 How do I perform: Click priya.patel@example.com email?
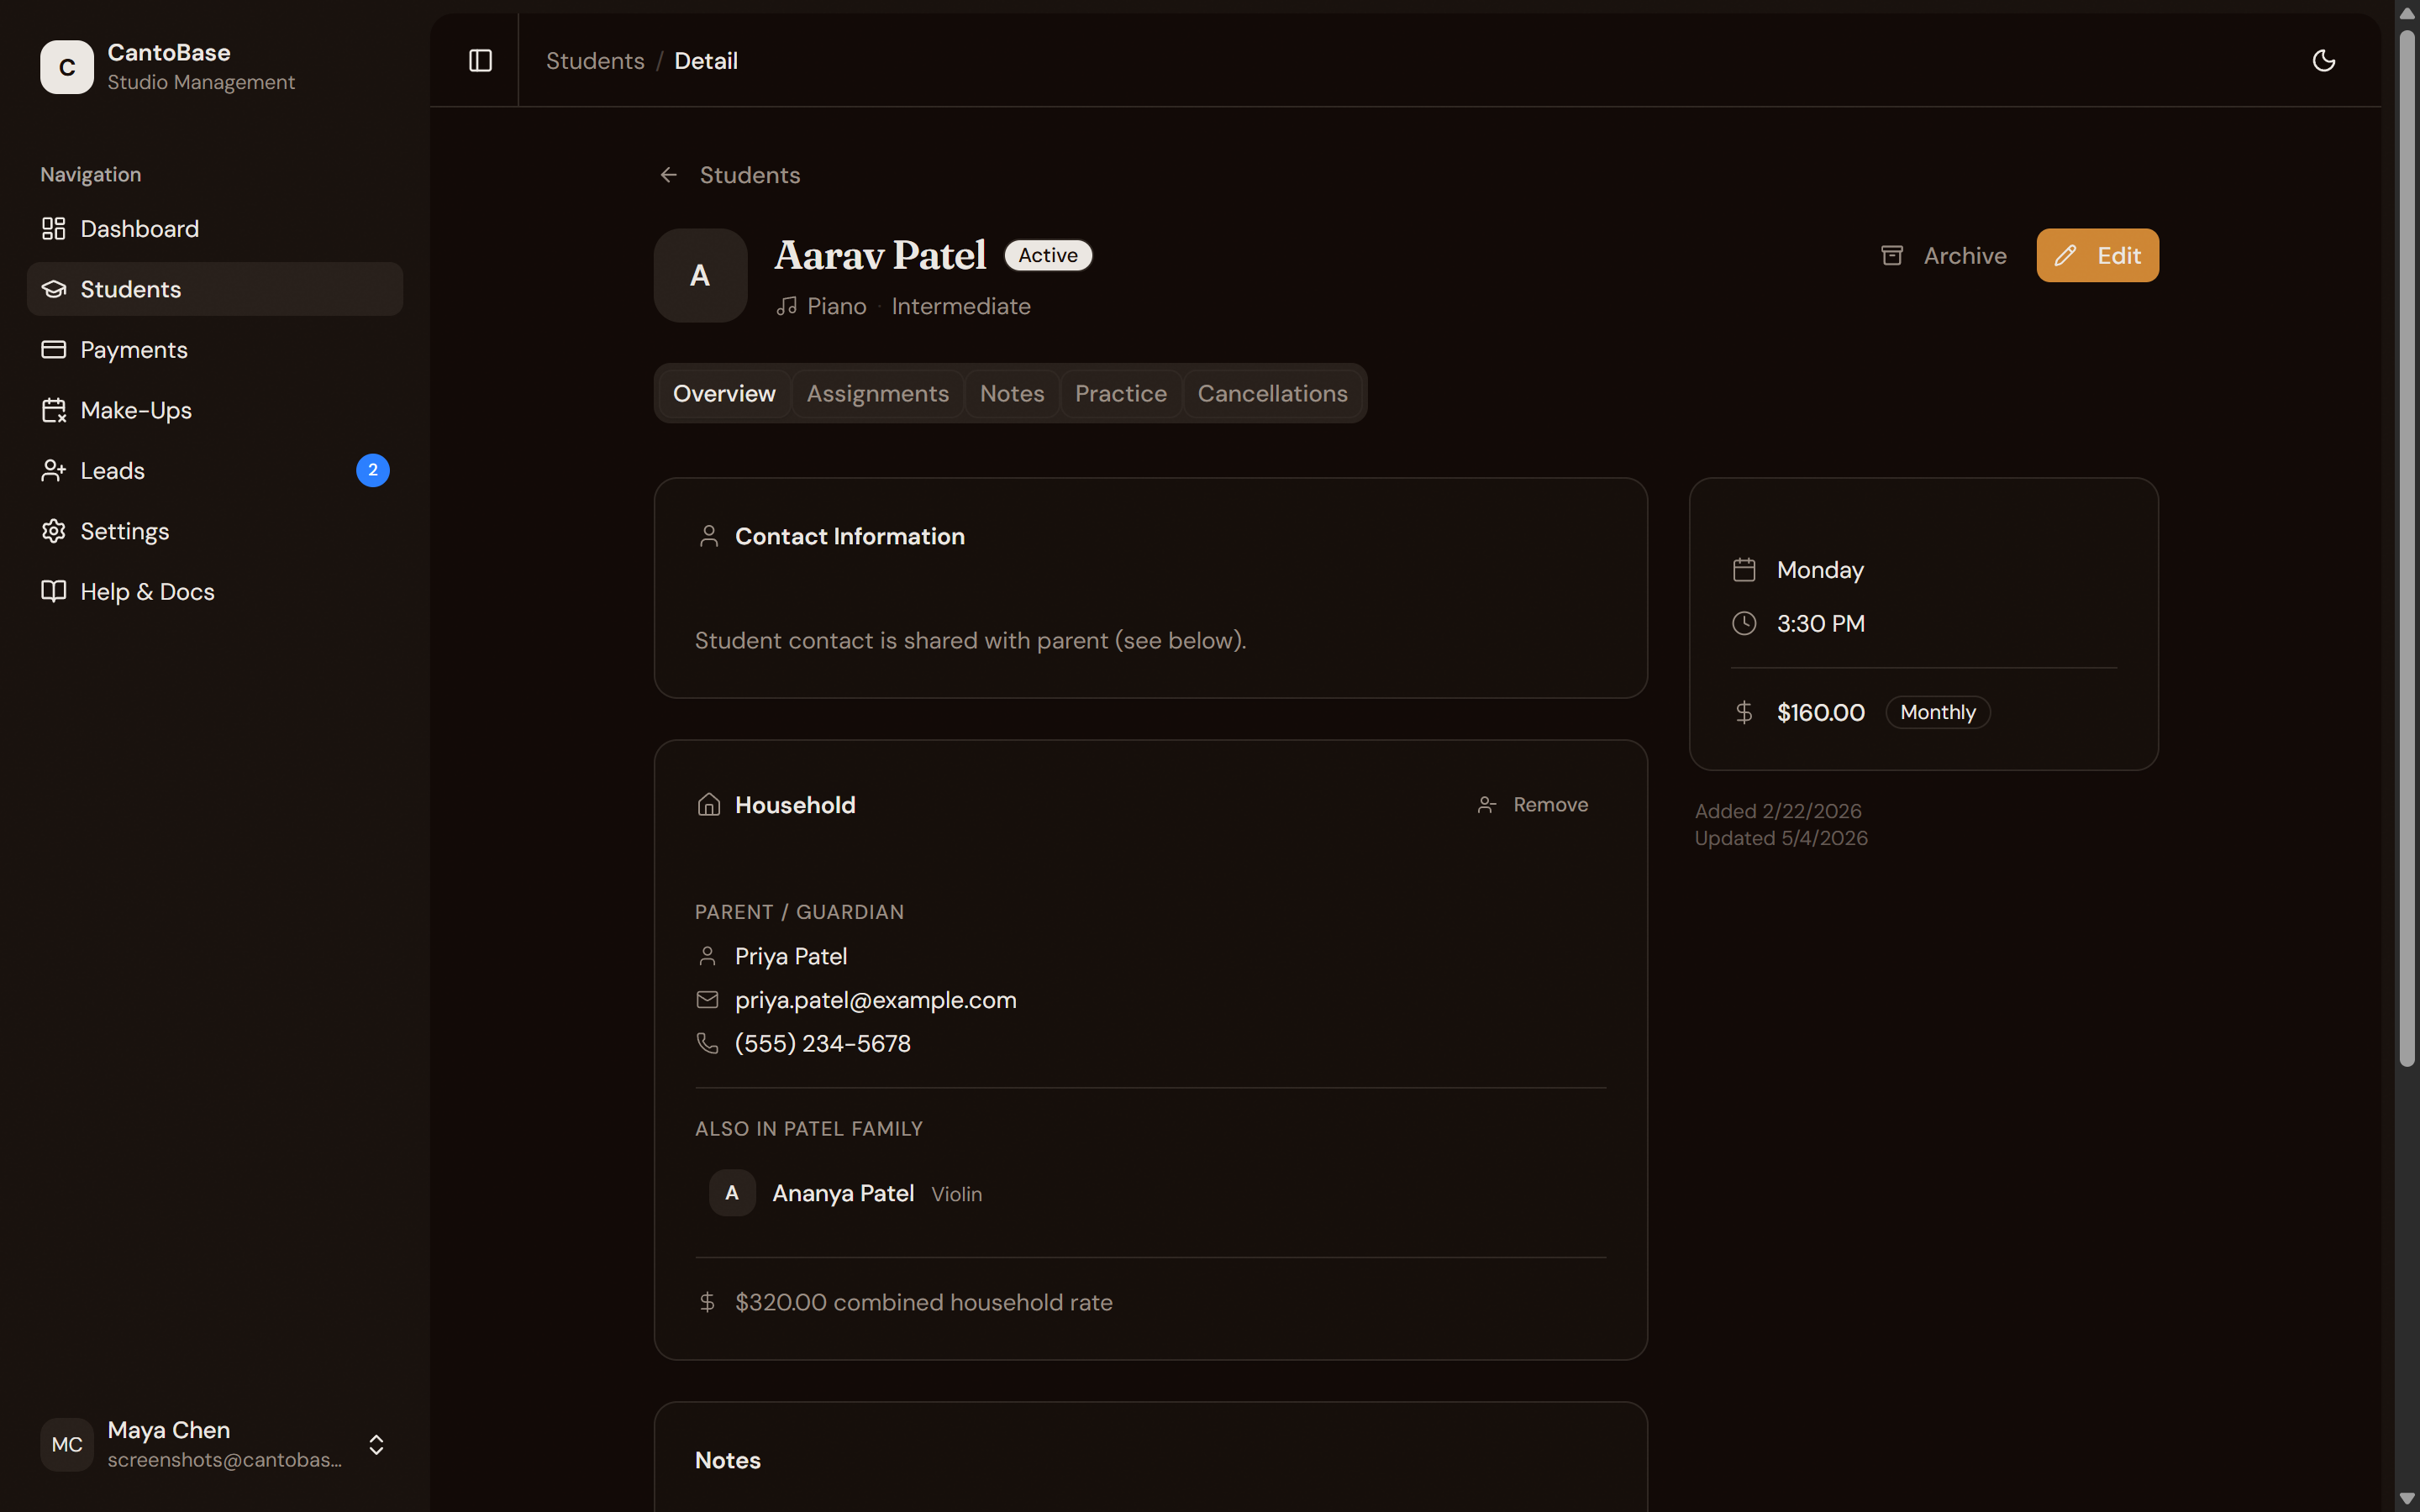click(x=875, y=1000)
